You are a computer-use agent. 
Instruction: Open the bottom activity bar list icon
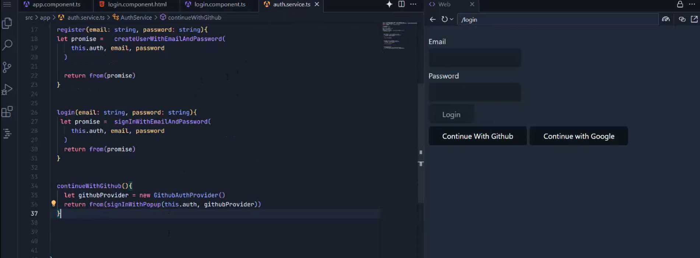[7, 134]
